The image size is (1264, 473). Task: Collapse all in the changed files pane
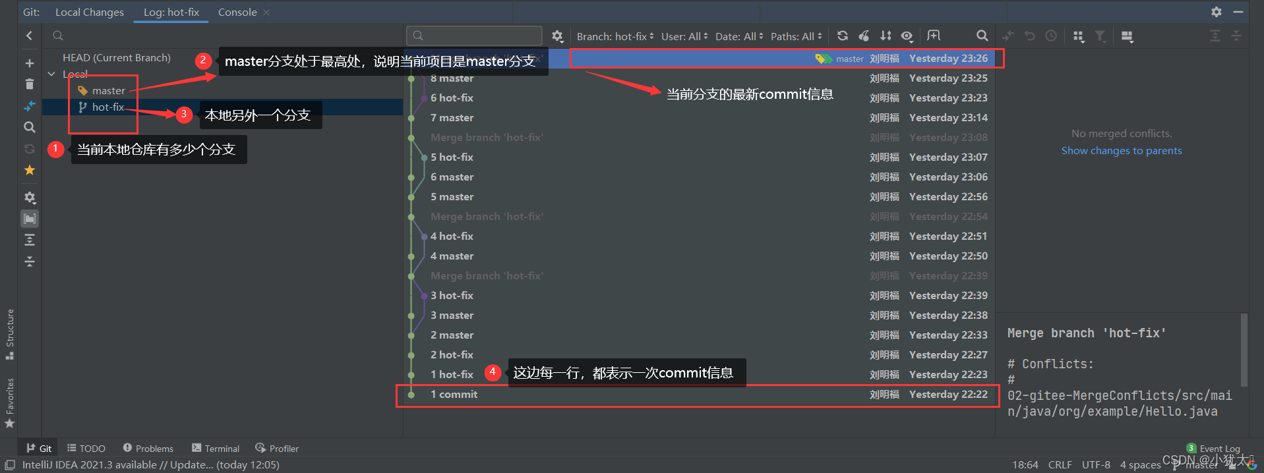1236,36
